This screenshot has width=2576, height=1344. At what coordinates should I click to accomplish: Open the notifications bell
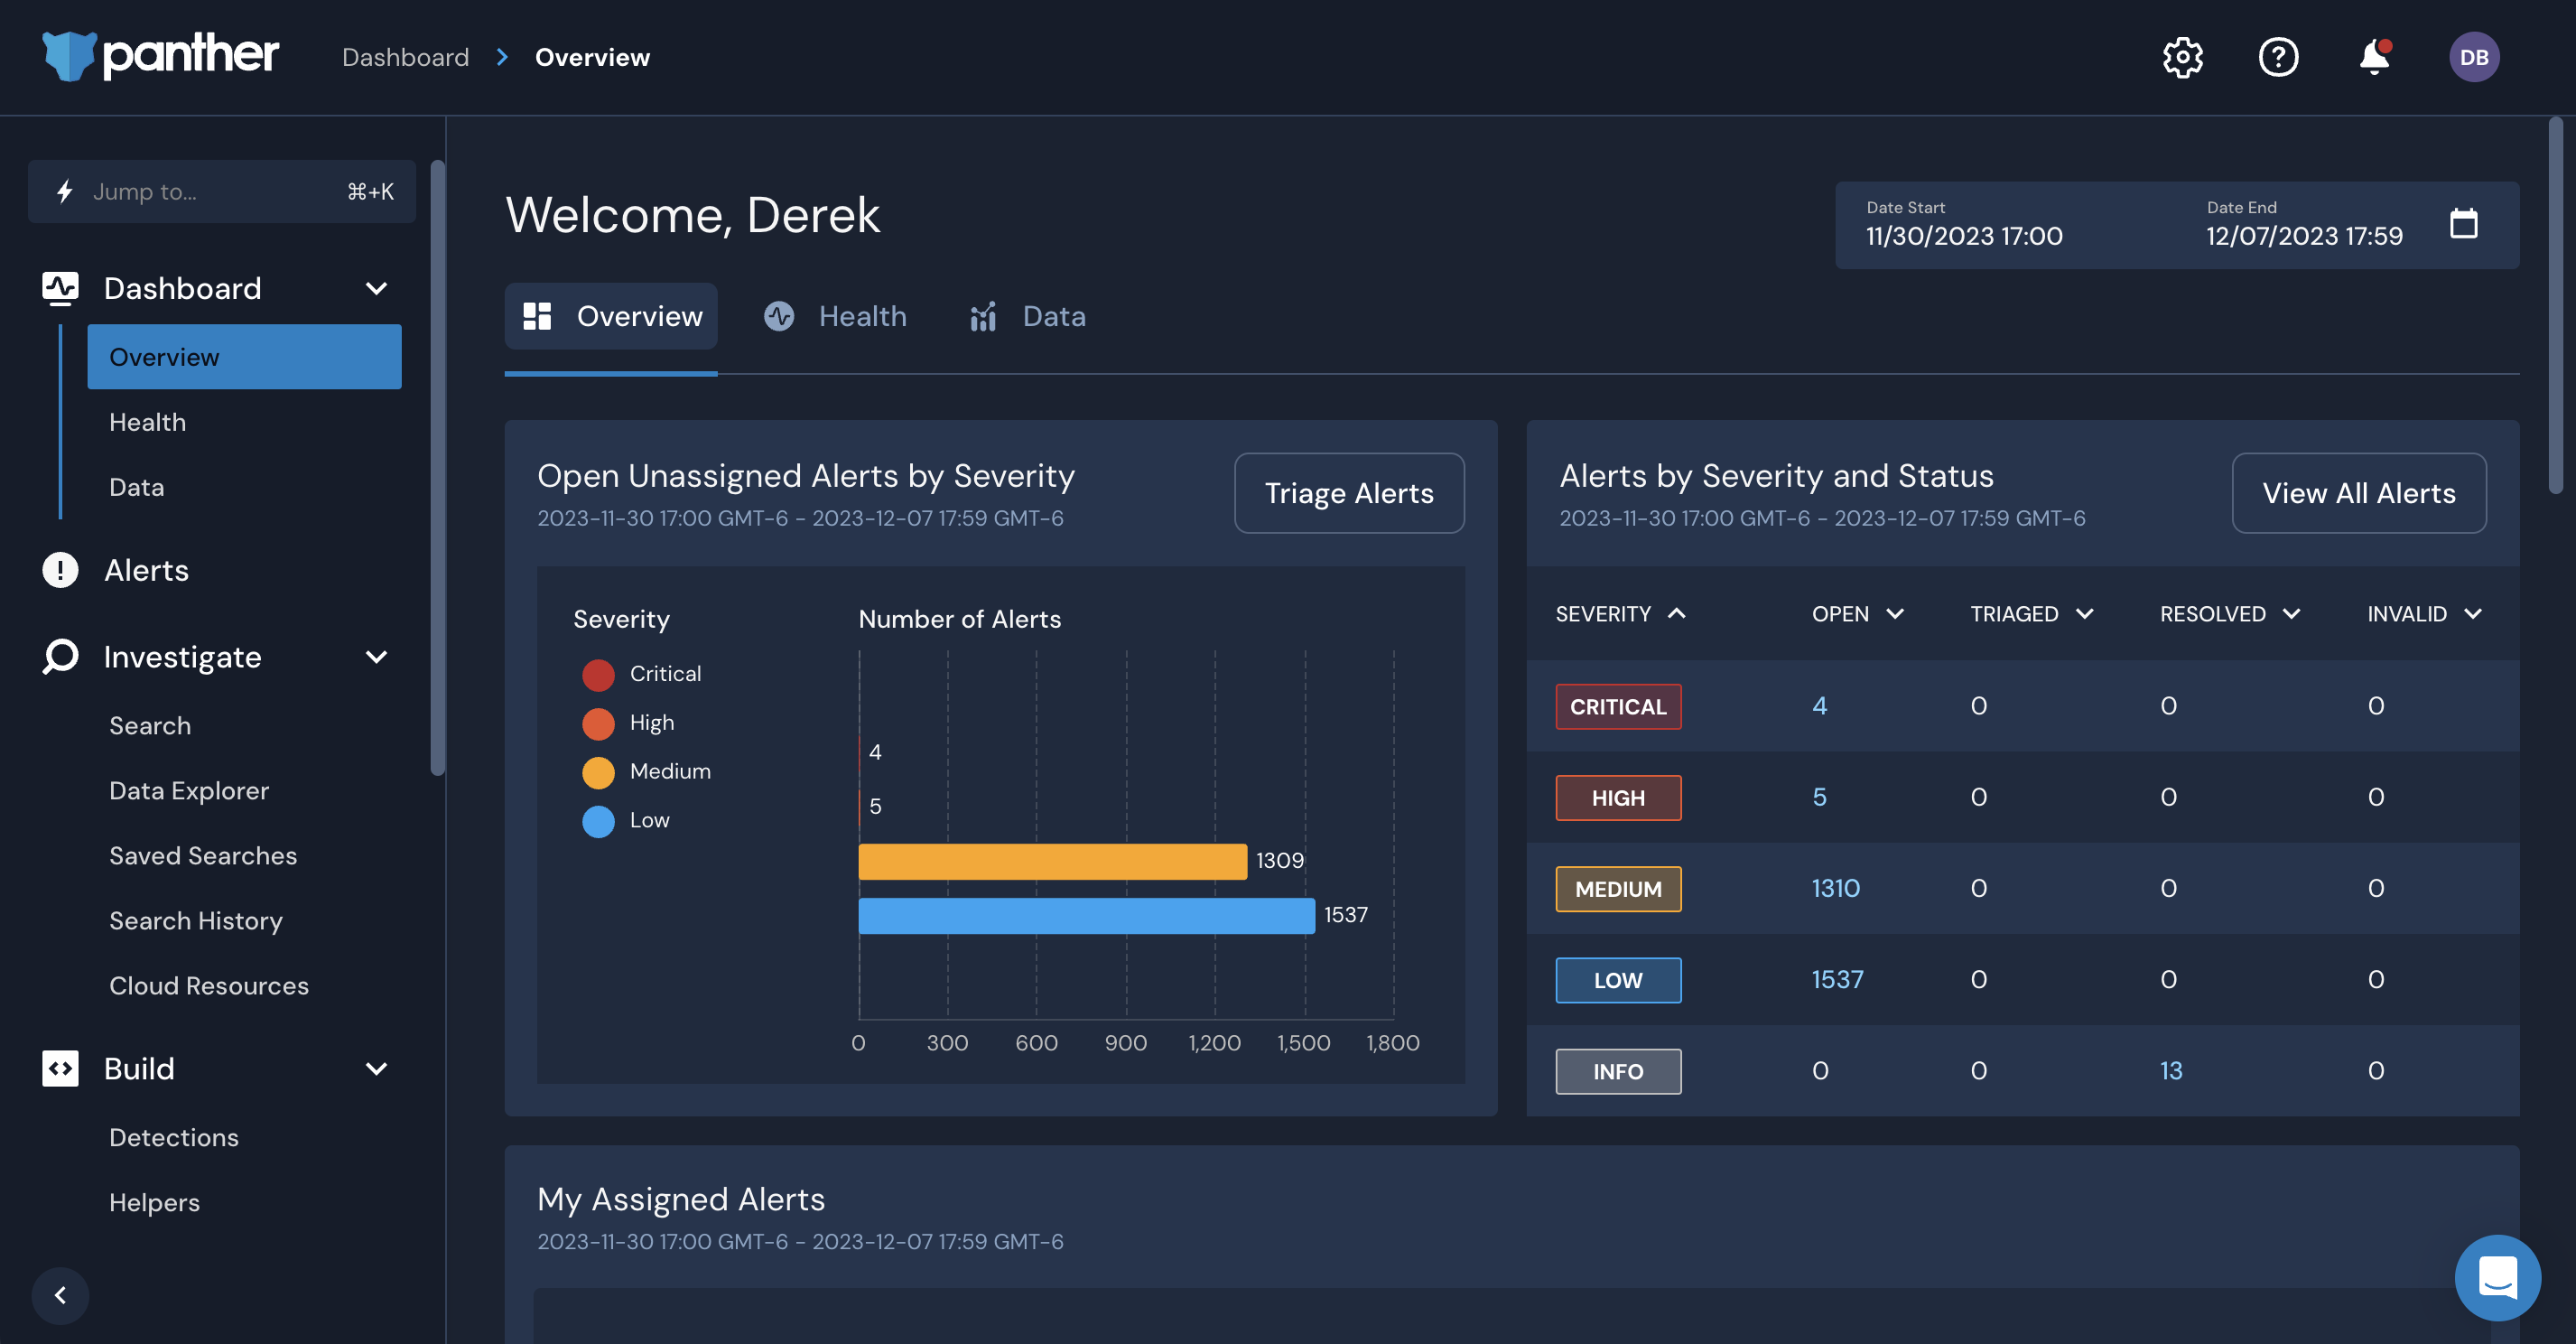click(2374, 57)
